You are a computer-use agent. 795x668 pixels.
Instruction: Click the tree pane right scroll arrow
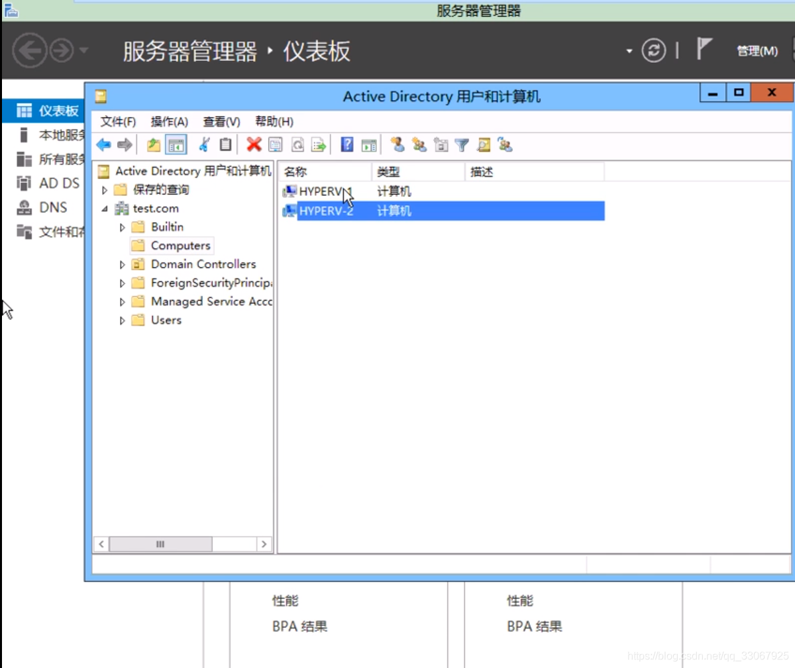[x=264, y=544]
